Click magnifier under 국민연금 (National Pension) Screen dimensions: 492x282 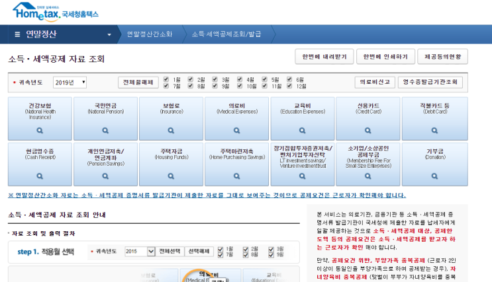105,131
